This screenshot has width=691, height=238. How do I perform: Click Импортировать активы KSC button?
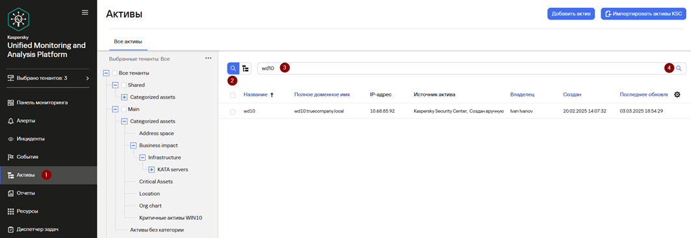tap(644, 14)
